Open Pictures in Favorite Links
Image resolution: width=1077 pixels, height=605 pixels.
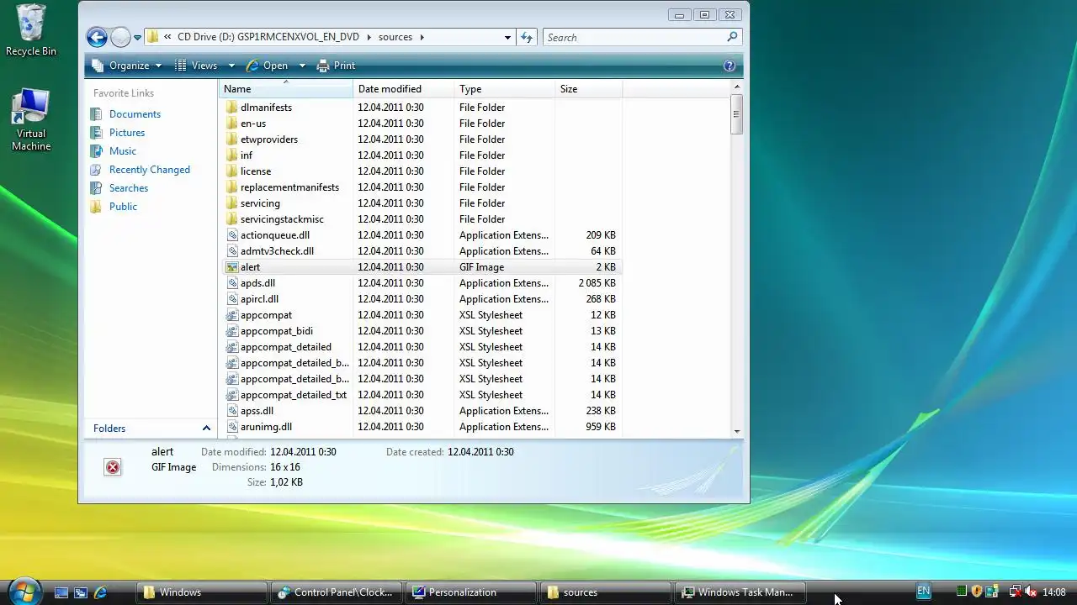point(127,133)
